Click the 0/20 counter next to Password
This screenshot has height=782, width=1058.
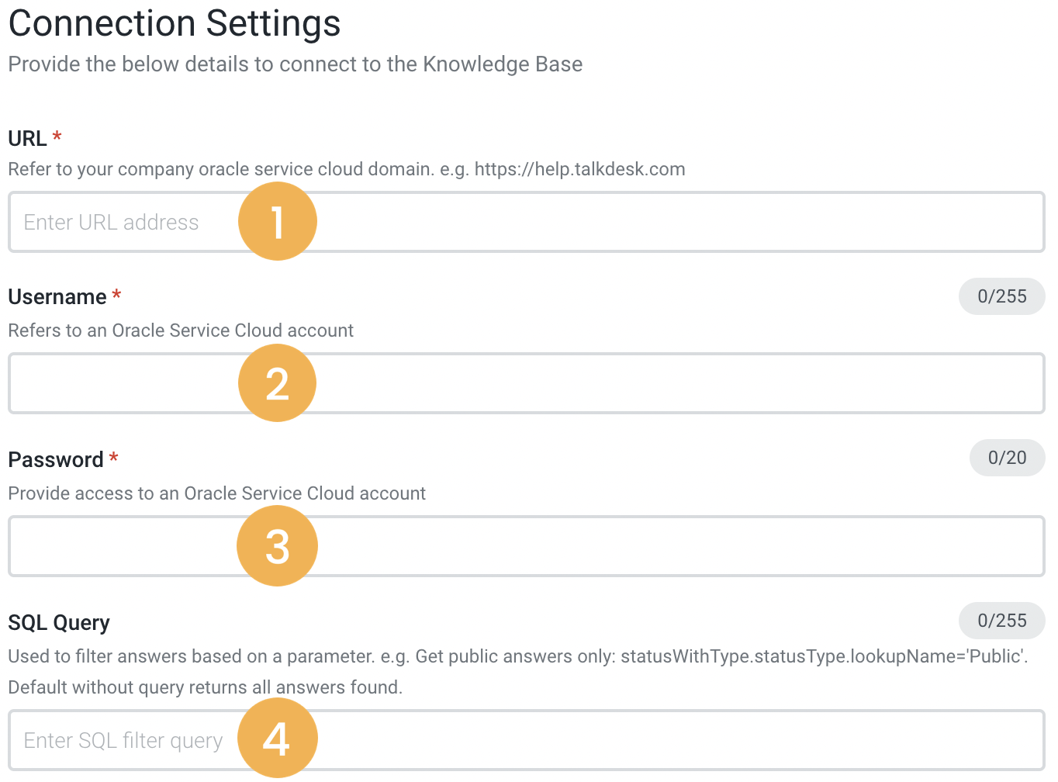(x=1006, y=458)
